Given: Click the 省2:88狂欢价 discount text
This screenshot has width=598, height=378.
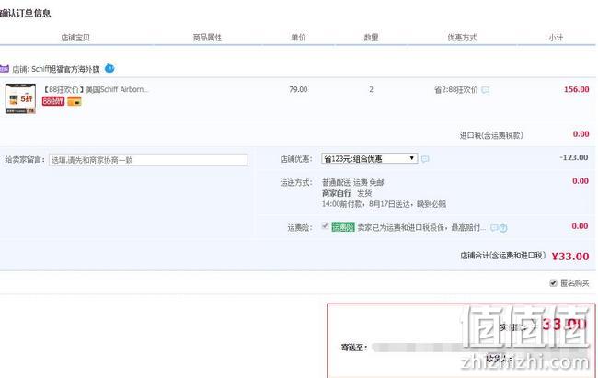Looking at the screenshot, I should [x=455, y=90].
